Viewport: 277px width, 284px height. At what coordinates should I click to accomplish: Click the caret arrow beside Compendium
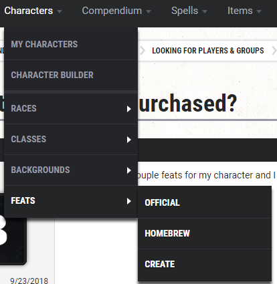coord(149,11)
